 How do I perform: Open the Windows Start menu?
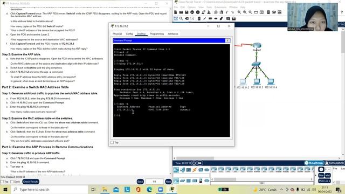(x=5, y=190)
